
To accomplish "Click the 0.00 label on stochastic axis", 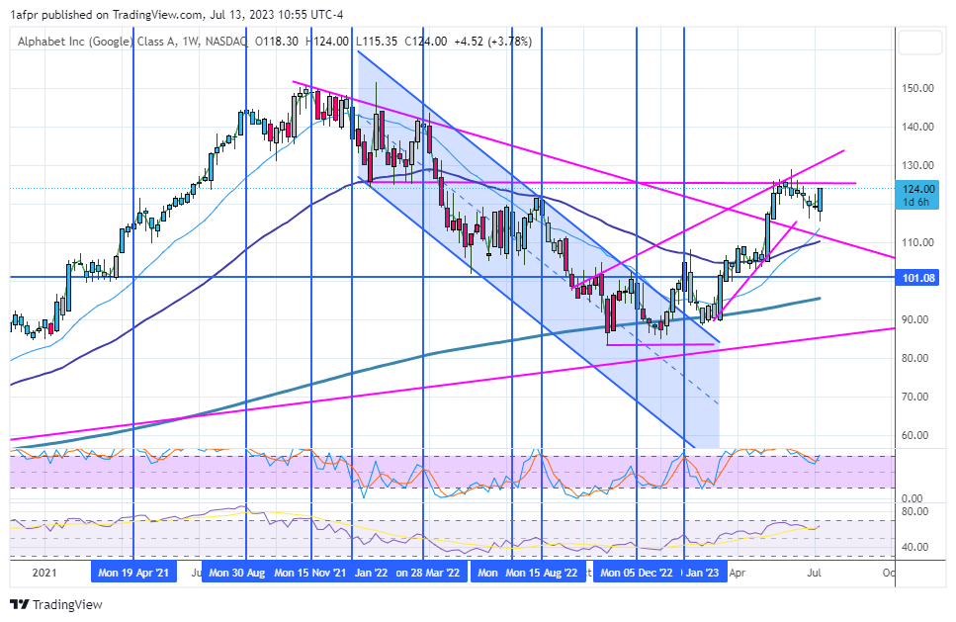I will (x=913, y=498).
